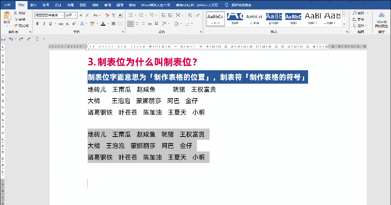391x205 pixels.
Task: Click the decrease indent icon
Action: click(163, 15)
